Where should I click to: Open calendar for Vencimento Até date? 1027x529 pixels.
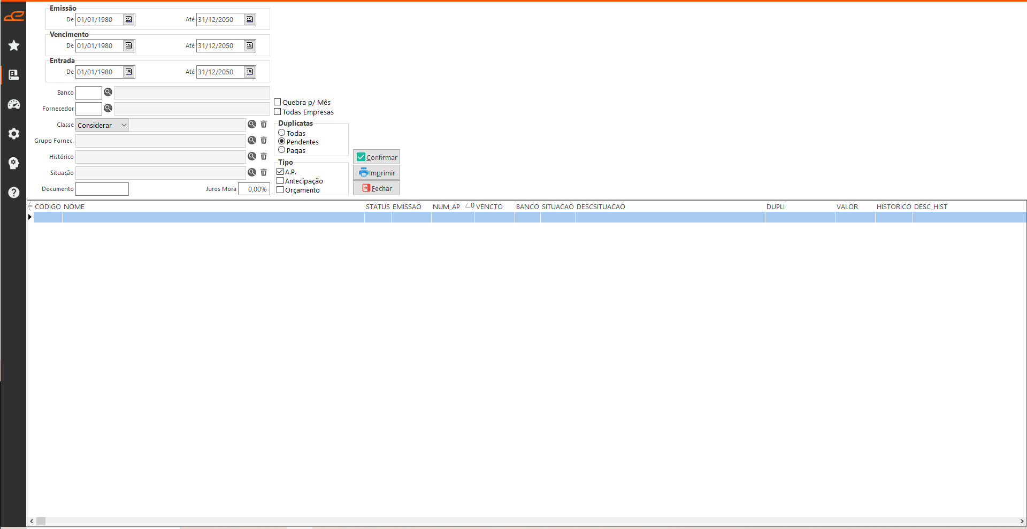(250, 46)
